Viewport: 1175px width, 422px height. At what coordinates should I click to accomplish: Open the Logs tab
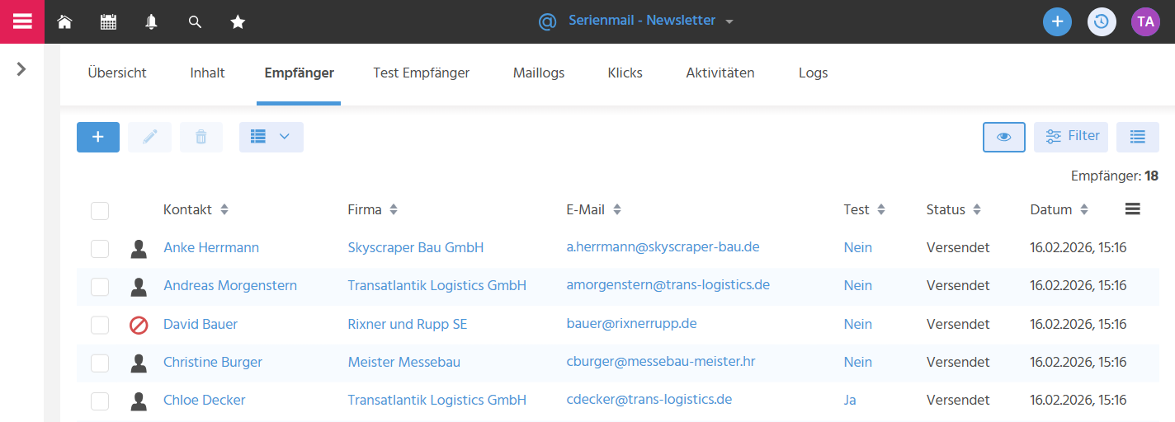(813, 73)
